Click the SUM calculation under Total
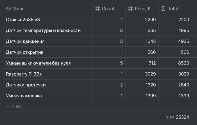Screen dimensions: 197x125 (178, 117)
